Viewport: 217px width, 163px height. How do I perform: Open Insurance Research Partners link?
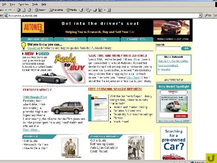click(x=36, y=144)
